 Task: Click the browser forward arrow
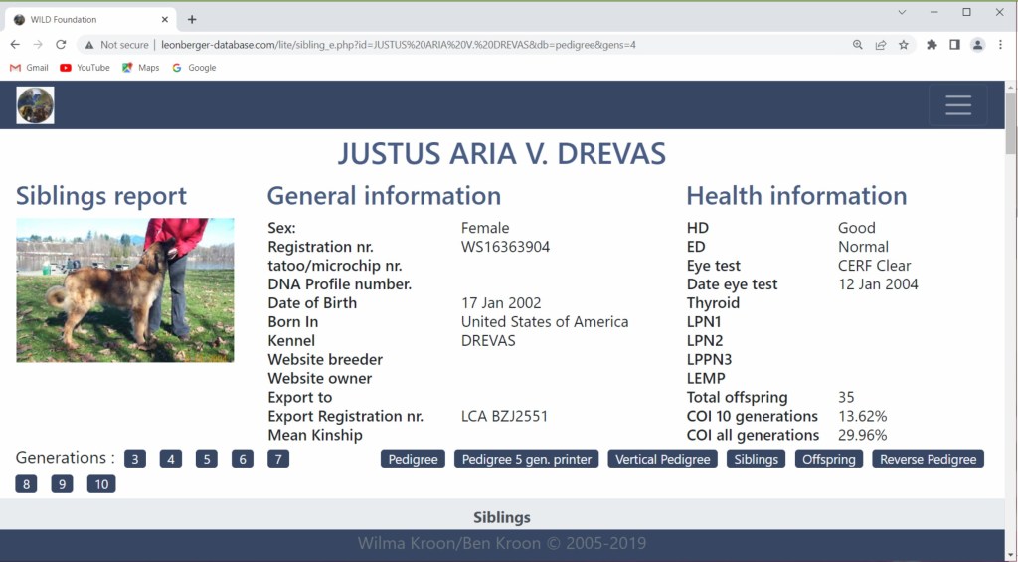point(38,45)
